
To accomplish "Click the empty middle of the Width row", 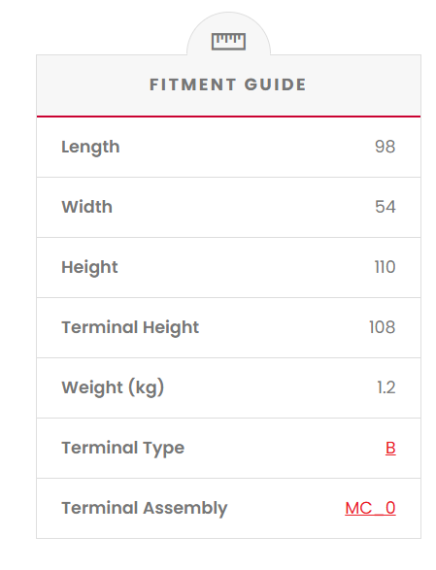I will pyautogui.click(x=244, y=207).
